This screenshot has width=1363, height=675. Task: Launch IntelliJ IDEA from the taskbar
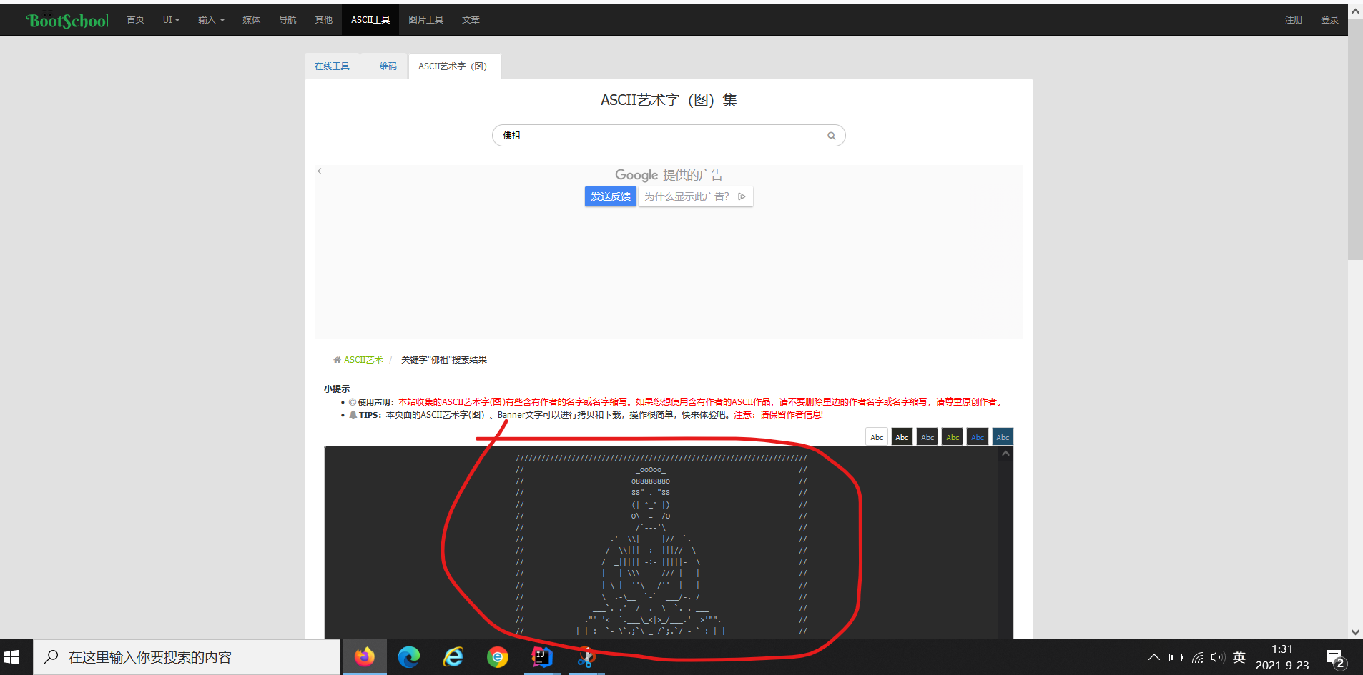541,656
